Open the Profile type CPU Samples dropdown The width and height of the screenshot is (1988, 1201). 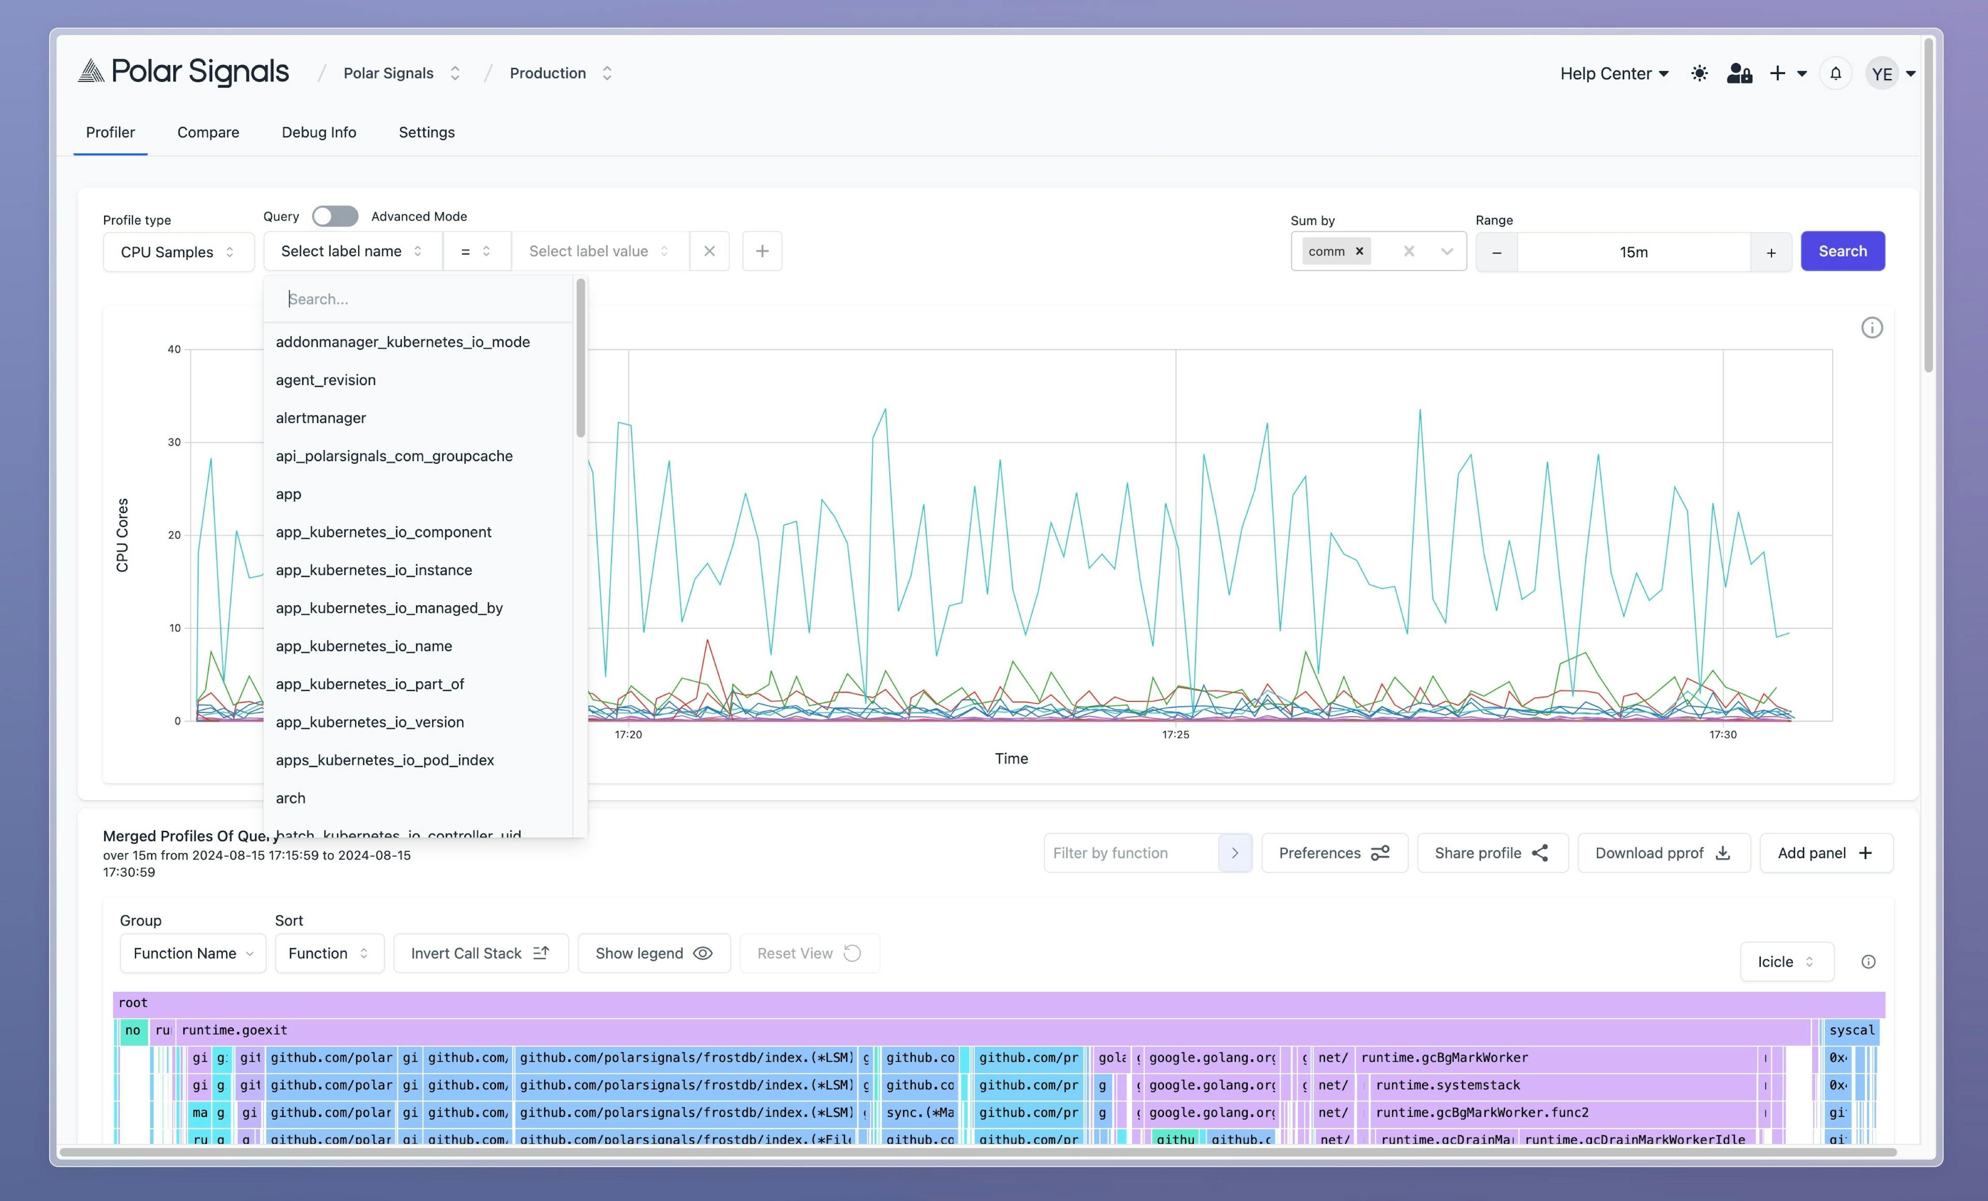tap(178, 253)
